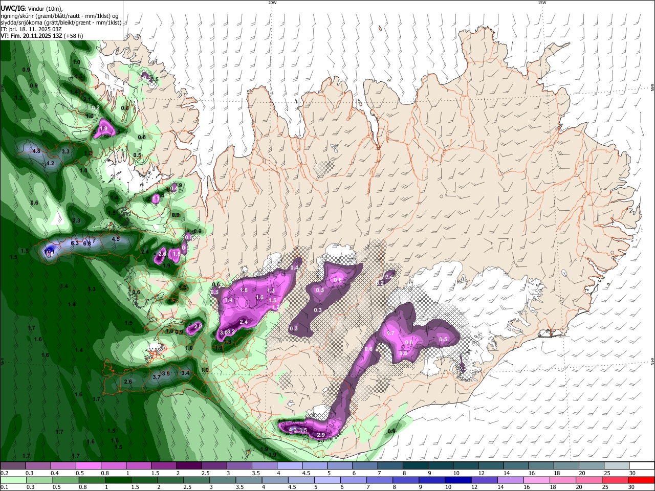Click the map precipitation value '3.7'
The image size is (655, 491).
(x=157, y=377)
